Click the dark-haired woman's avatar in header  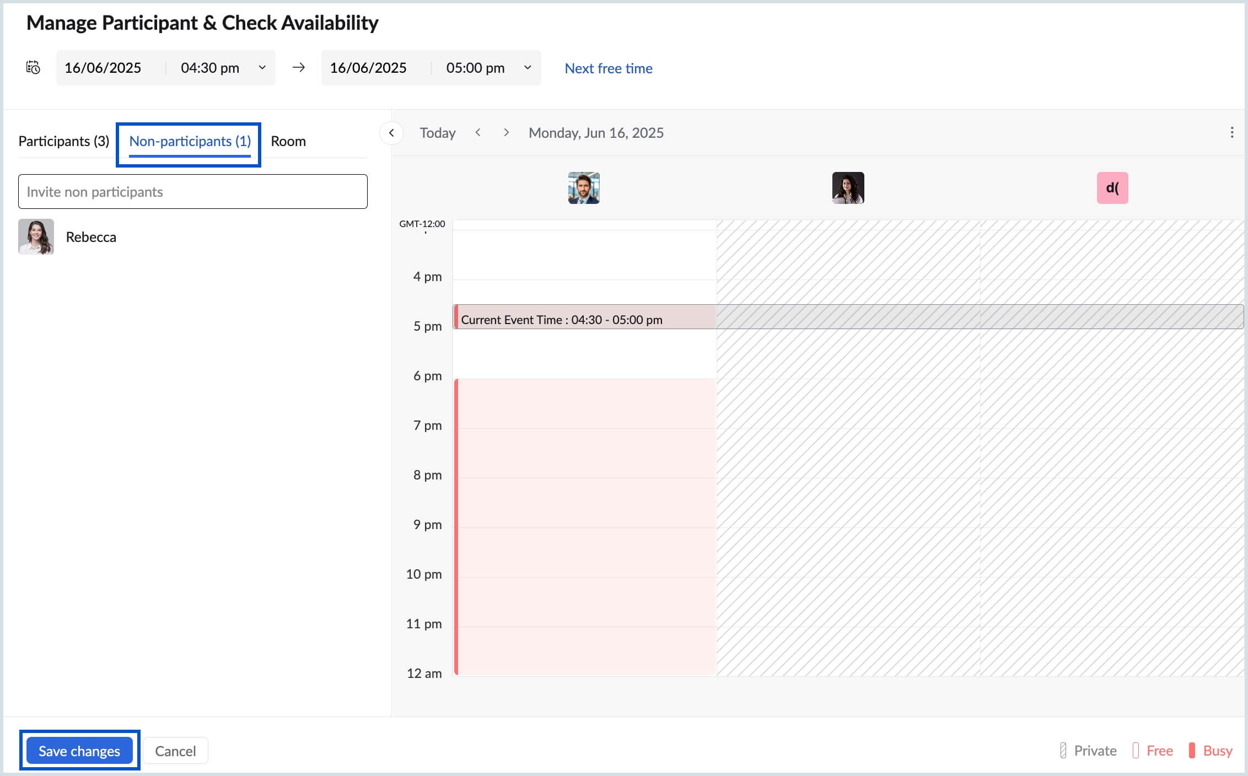[848, 188]
